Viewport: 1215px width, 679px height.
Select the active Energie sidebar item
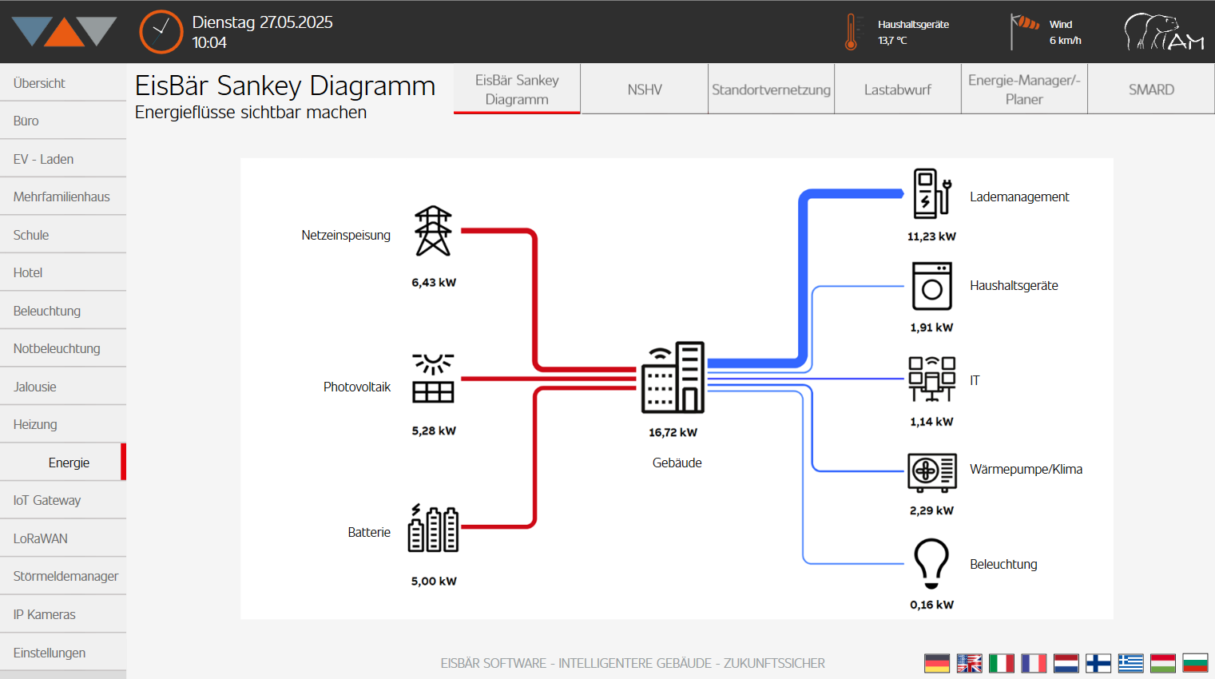[63, 463]
